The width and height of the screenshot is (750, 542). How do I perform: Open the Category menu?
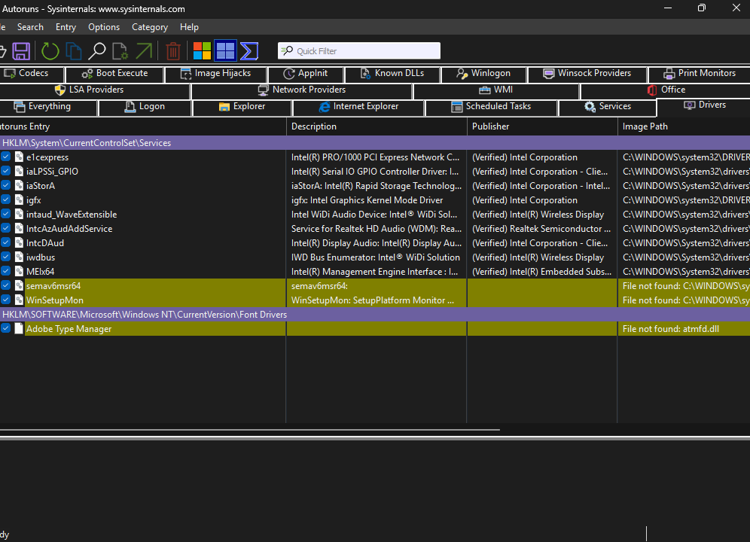point(150,27)
